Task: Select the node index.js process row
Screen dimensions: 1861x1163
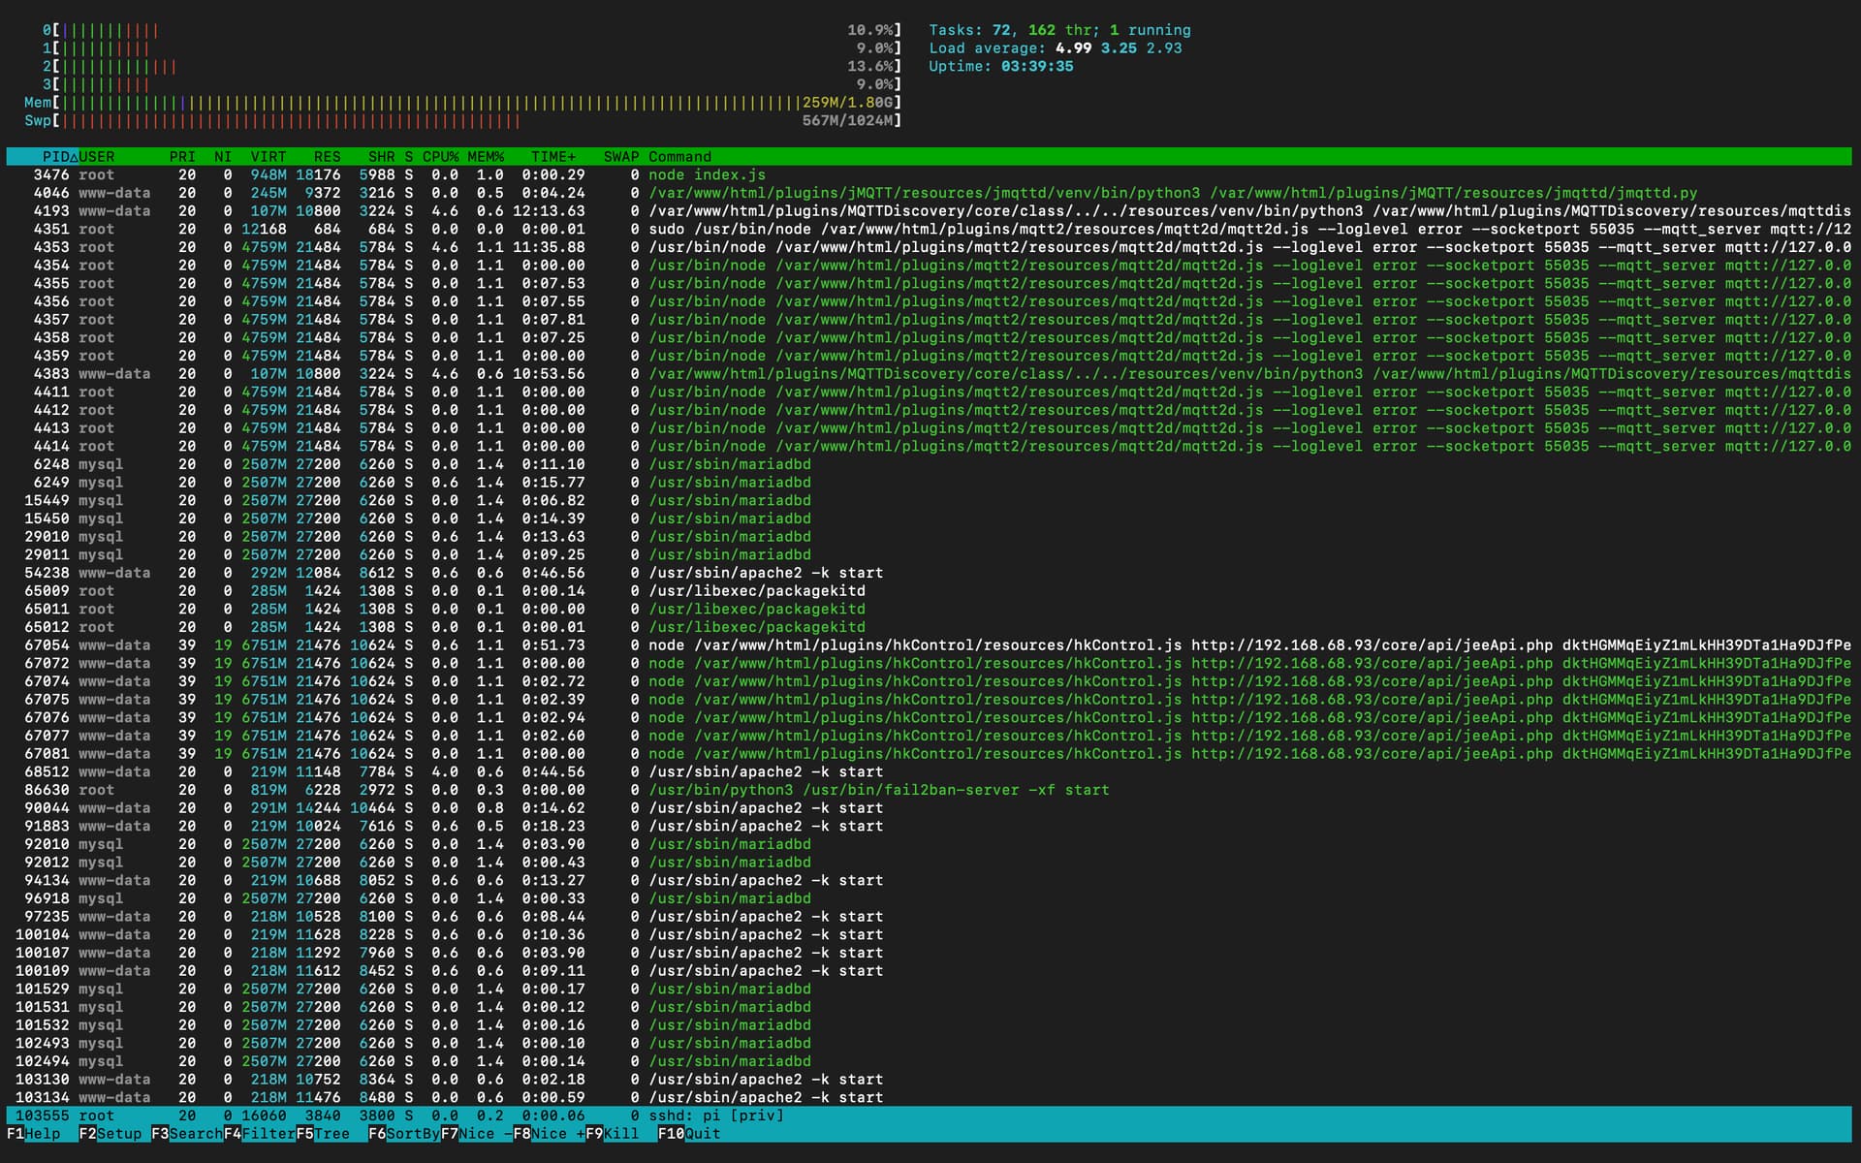Action: coord(707,174)
